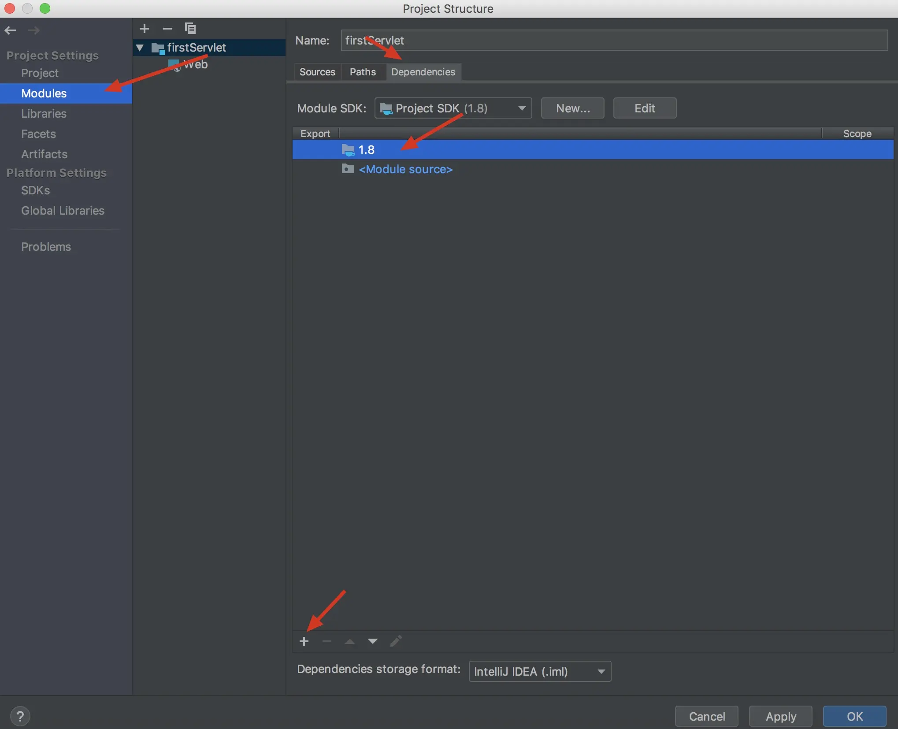898x729 pixels.
Task: Click the copy module icon
Action: pyautogui.click(x=190, y=29)
